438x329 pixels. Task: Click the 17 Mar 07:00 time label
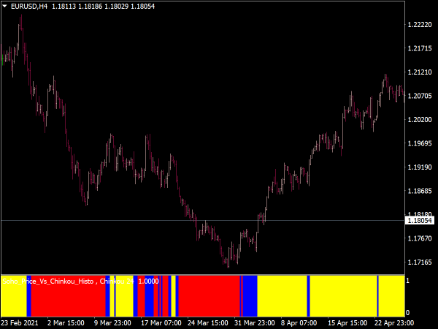(161, 323)
